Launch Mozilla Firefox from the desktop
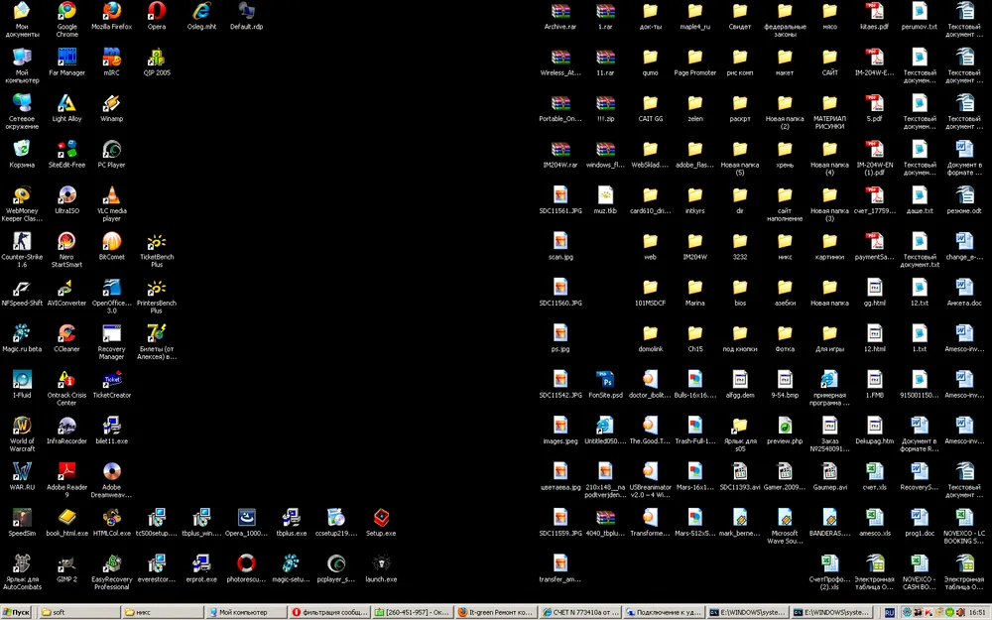 click(x=111, y=13)
